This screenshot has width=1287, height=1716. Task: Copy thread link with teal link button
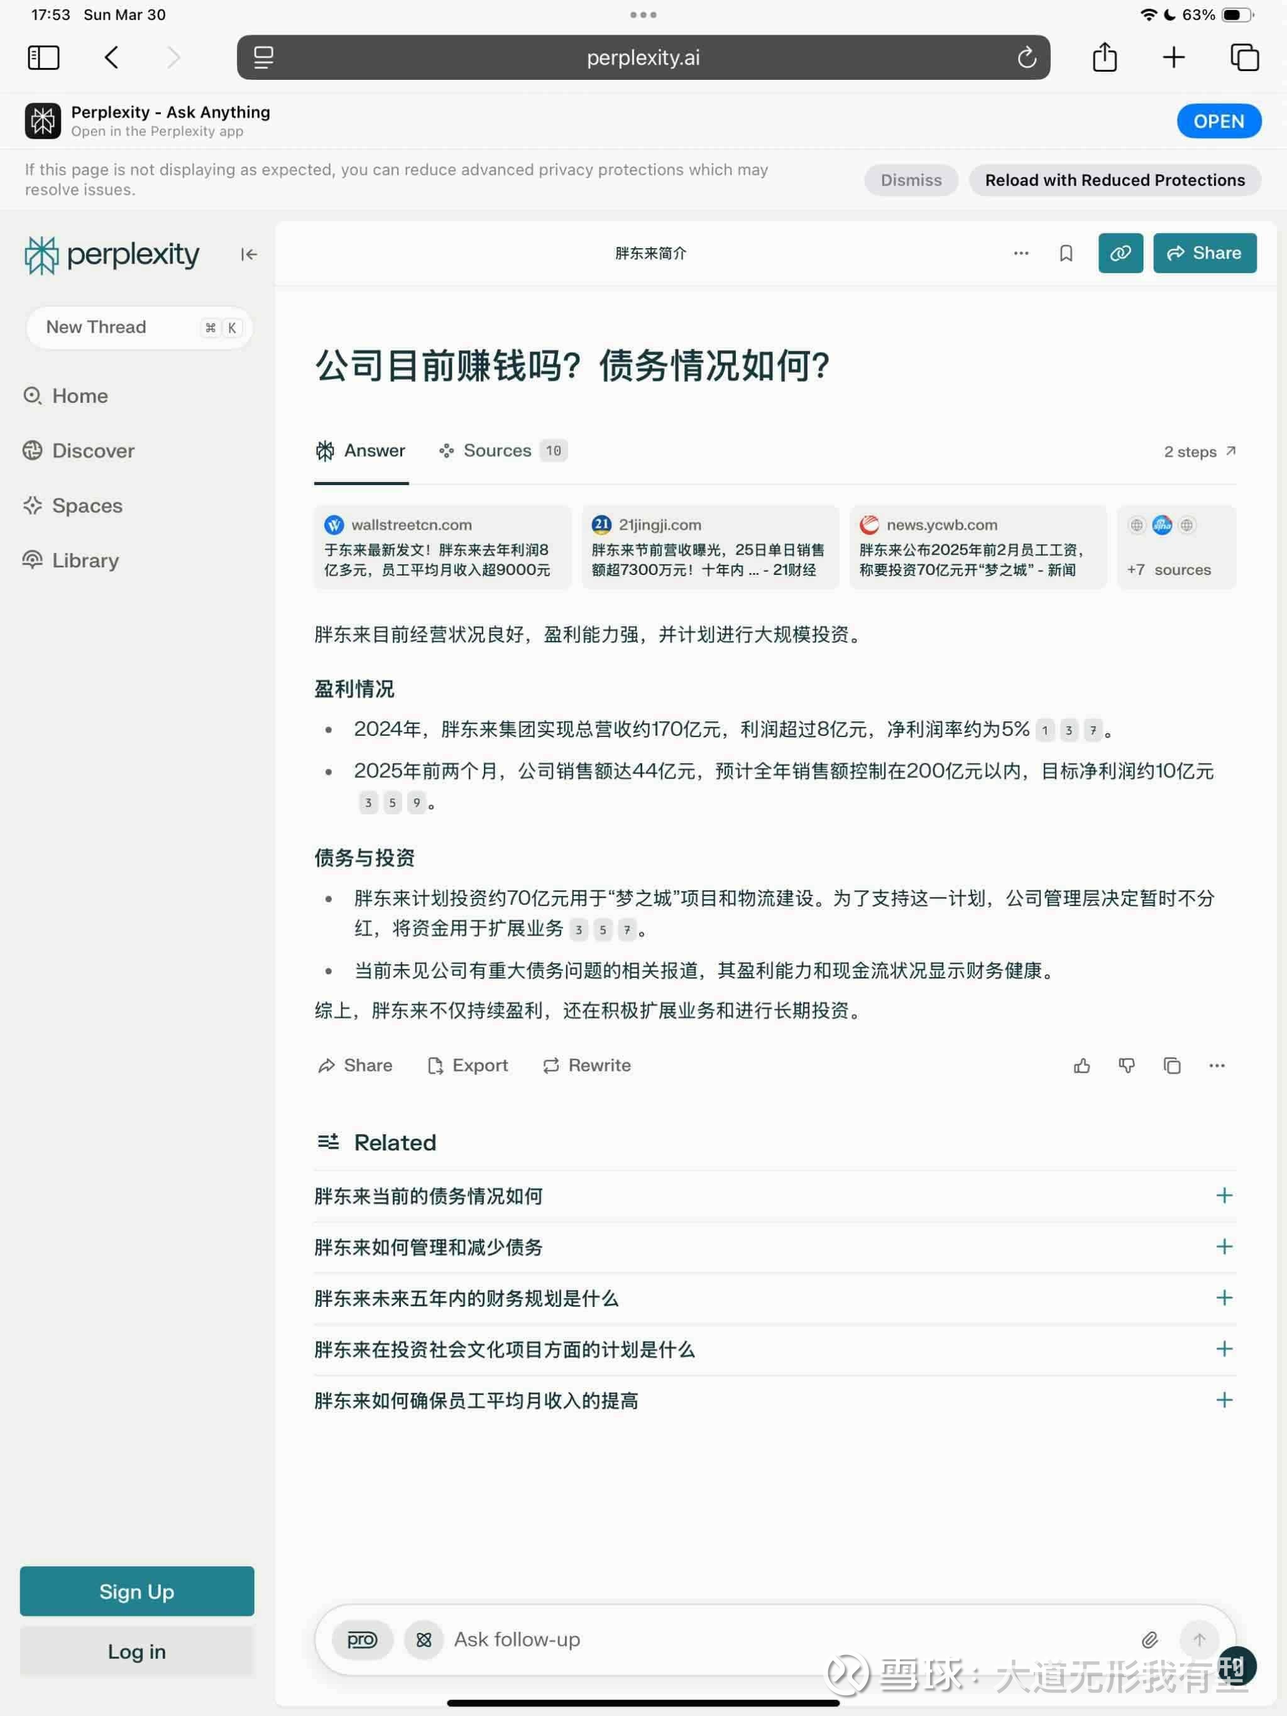(1120, 253)
